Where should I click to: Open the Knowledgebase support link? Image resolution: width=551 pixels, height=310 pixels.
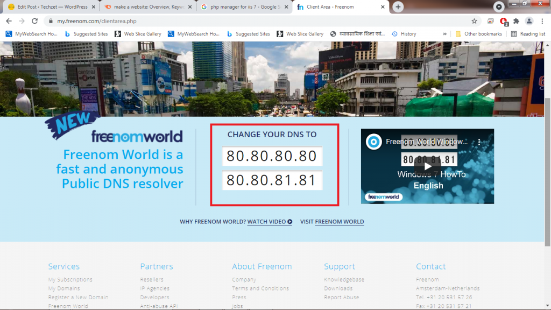[344, 280]
